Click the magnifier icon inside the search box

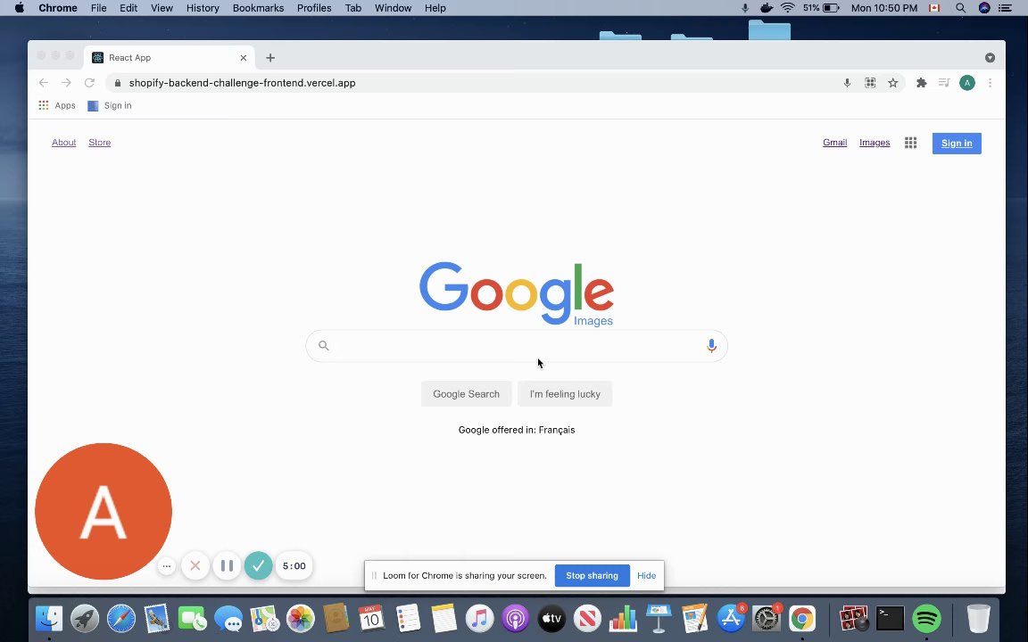(x=323, y=345)
